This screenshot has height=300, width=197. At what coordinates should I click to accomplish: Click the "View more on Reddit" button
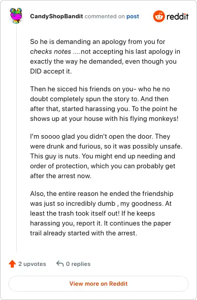point(98,284)
